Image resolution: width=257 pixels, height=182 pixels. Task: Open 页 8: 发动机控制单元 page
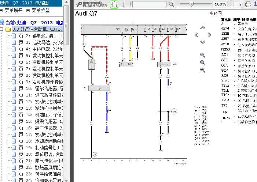41,75
